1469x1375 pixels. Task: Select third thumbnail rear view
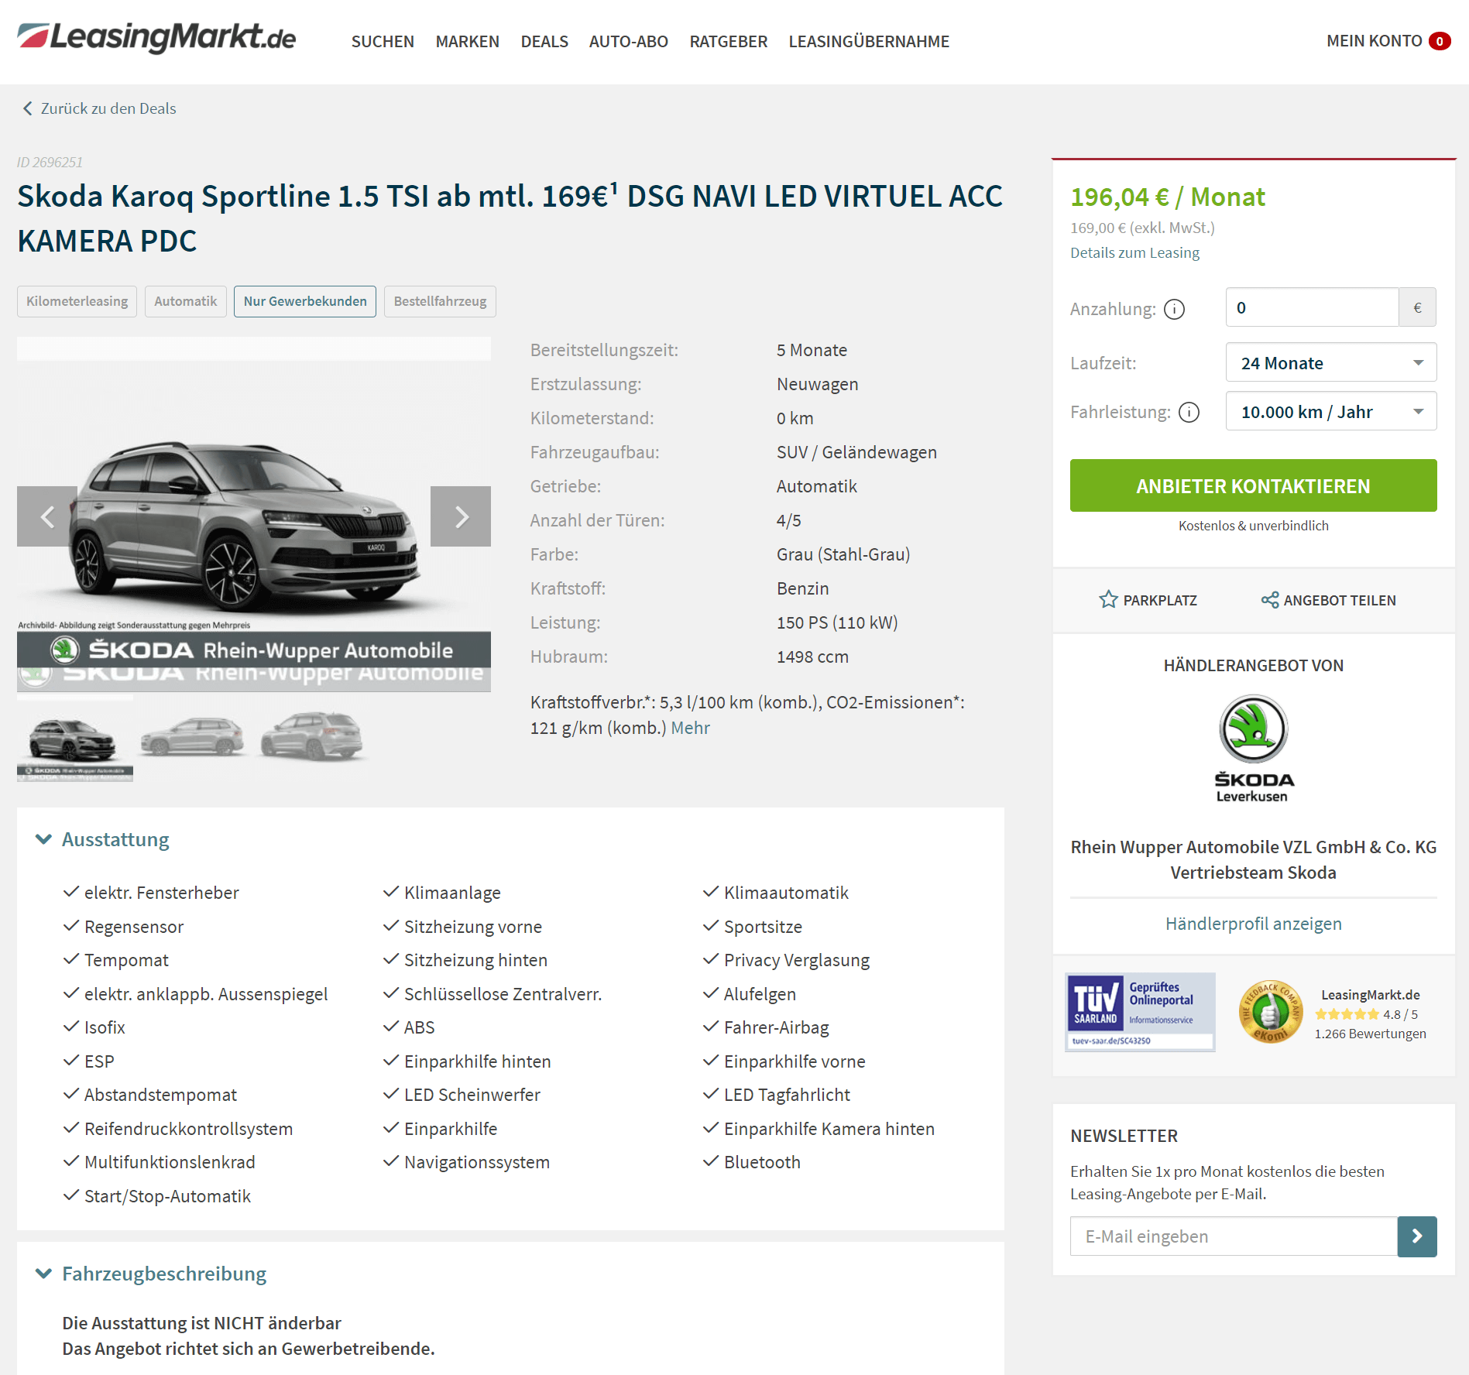coord(311,736)
